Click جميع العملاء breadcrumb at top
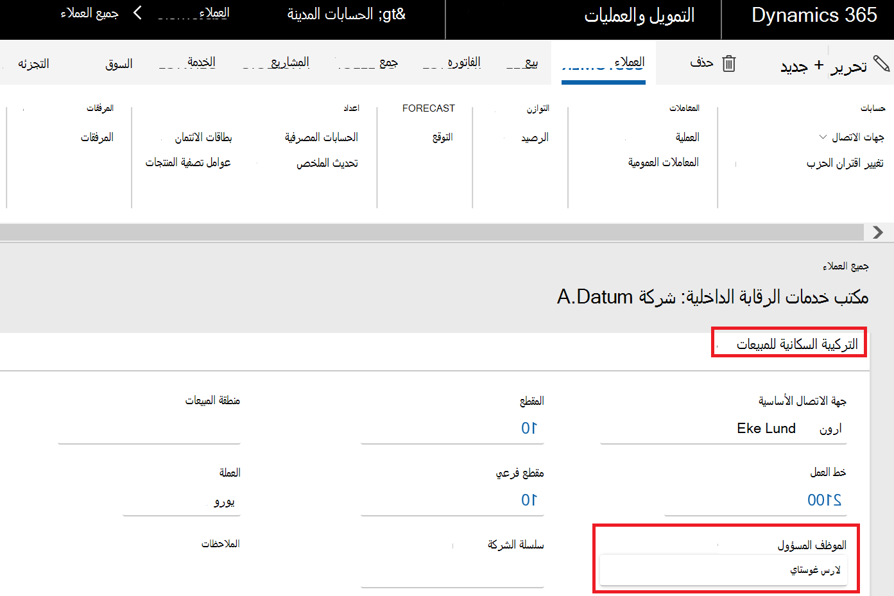Image resolution: width=894 pixels, height=596 pixels. click(x=89, y=13)
